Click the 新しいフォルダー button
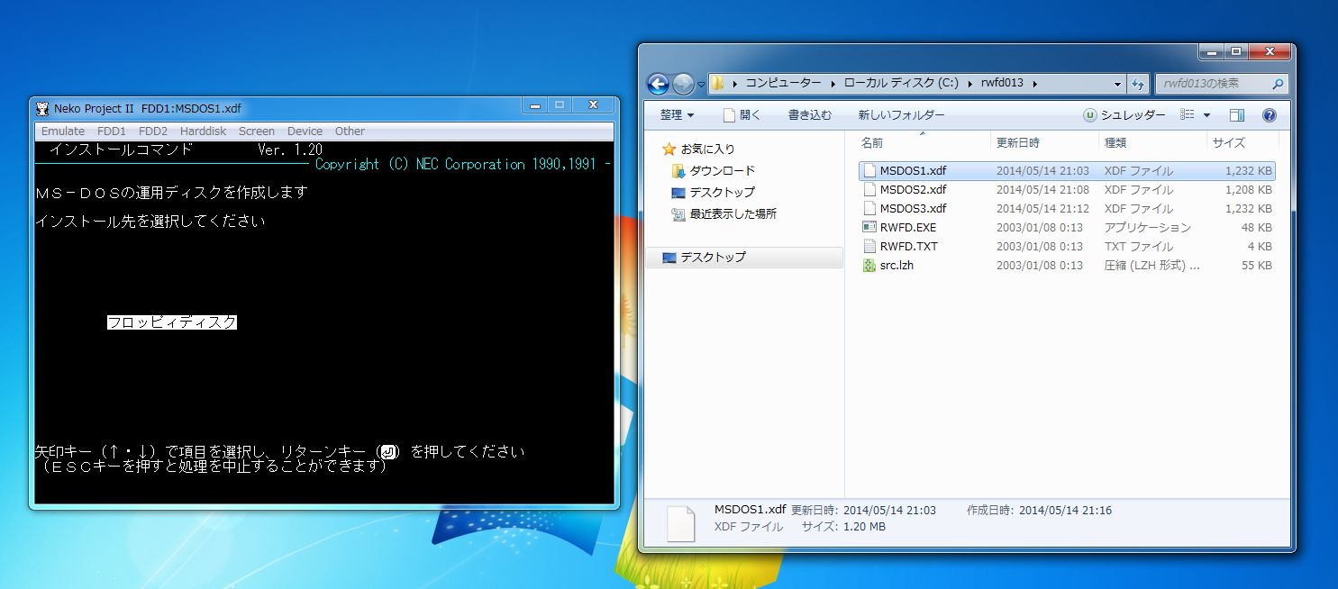This screenshot has width=1338, height=589. (x=901, y=115)
